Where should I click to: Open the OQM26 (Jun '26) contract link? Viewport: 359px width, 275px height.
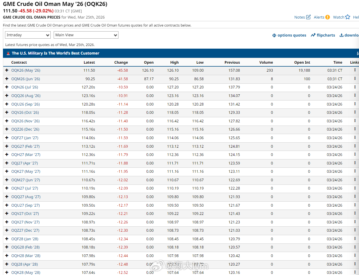[x=26, y=79]
